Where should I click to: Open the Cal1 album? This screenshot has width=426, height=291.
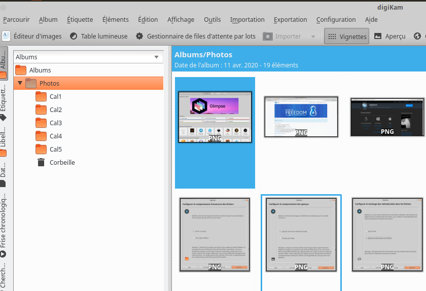click(55, 96)
